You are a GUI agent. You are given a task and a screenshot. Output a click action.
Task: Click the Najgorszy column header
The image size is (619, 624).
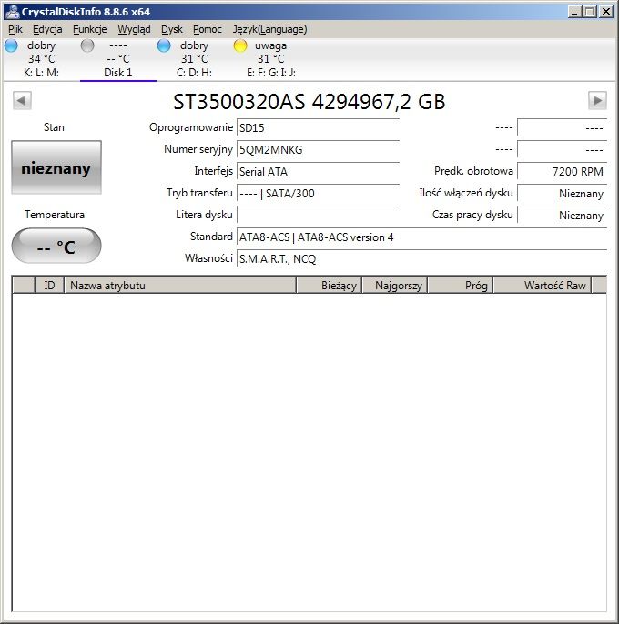(x=395, y=286)
